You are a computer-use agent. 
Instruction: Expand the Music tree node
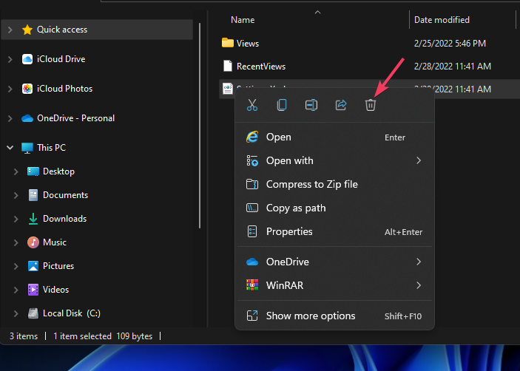coord(16,242)
